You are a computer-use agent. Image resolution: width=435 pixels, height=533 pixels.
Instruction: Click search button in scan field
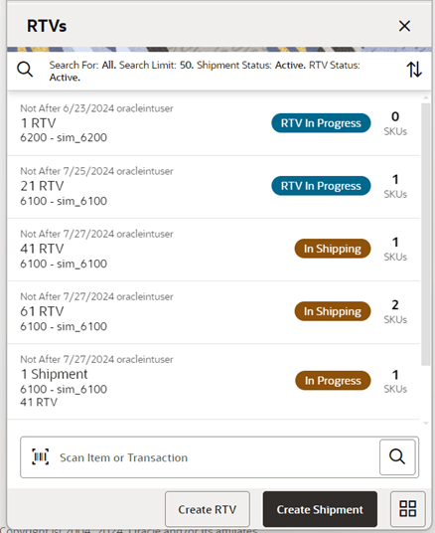[x=397, y=456]
